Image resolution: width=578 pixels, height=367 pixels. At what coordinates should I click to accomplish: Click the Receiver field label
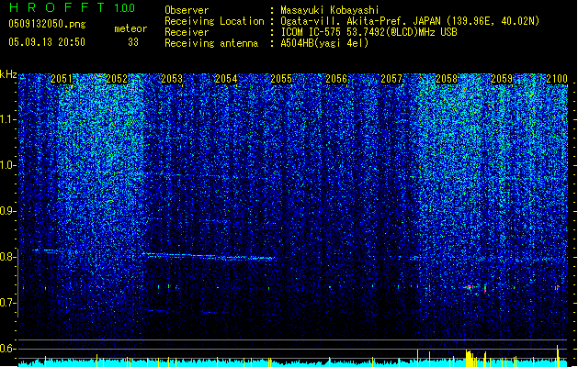(x=187, y=32)
